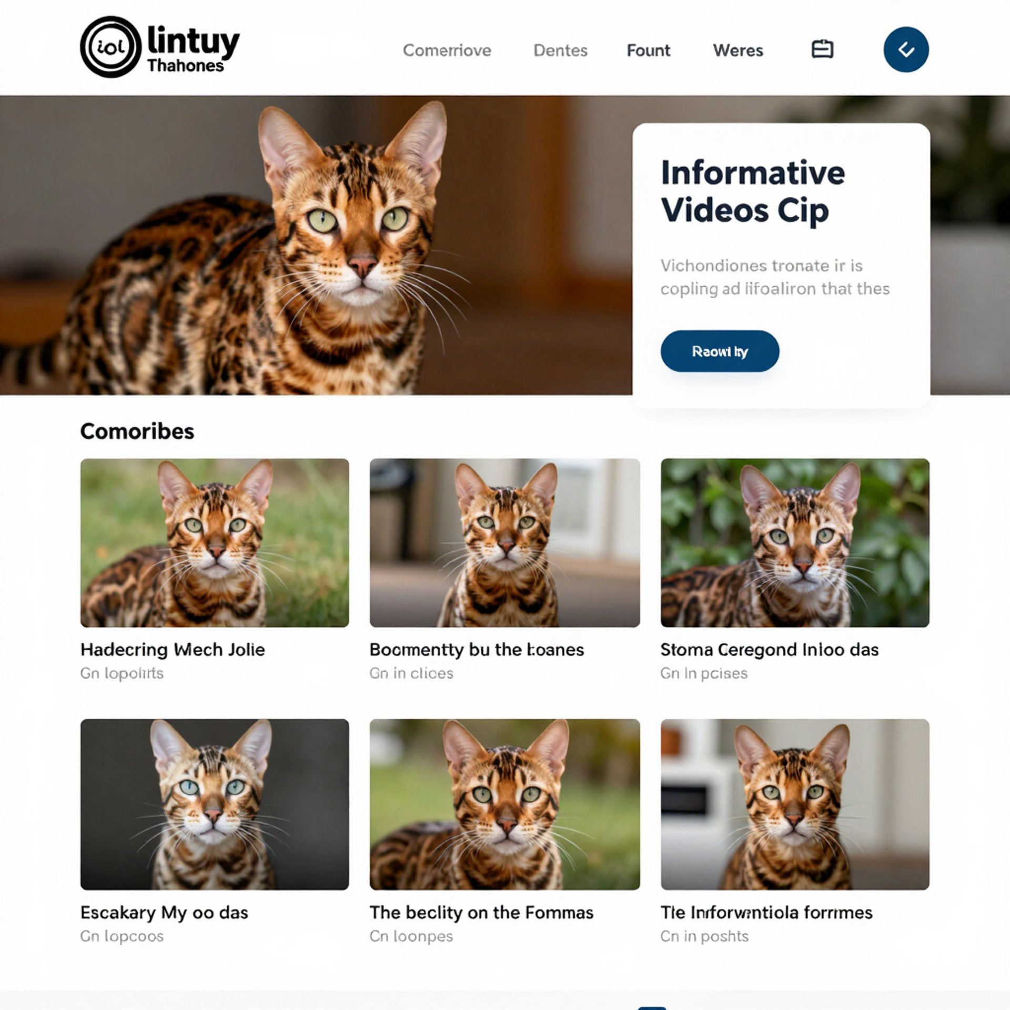Click the Hadecring Mech Jolie title link
Screen dimensions: 1010x1010
point(173,650)
